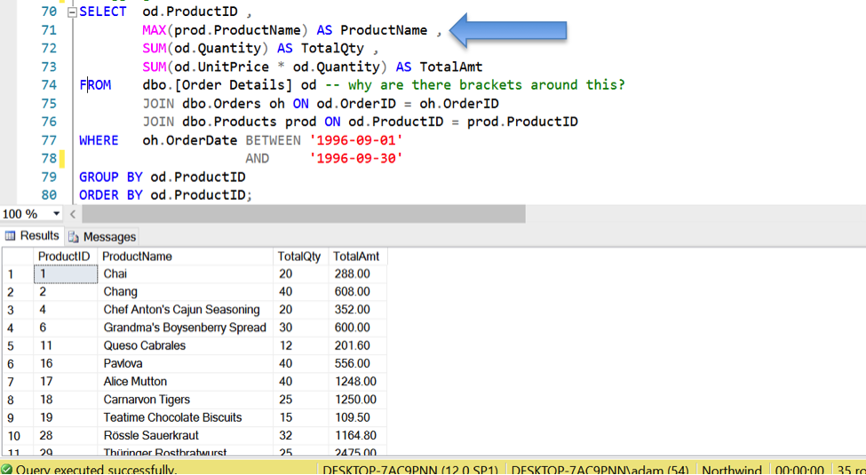
Task: Select row header number 10
Action: pos(18,436)
